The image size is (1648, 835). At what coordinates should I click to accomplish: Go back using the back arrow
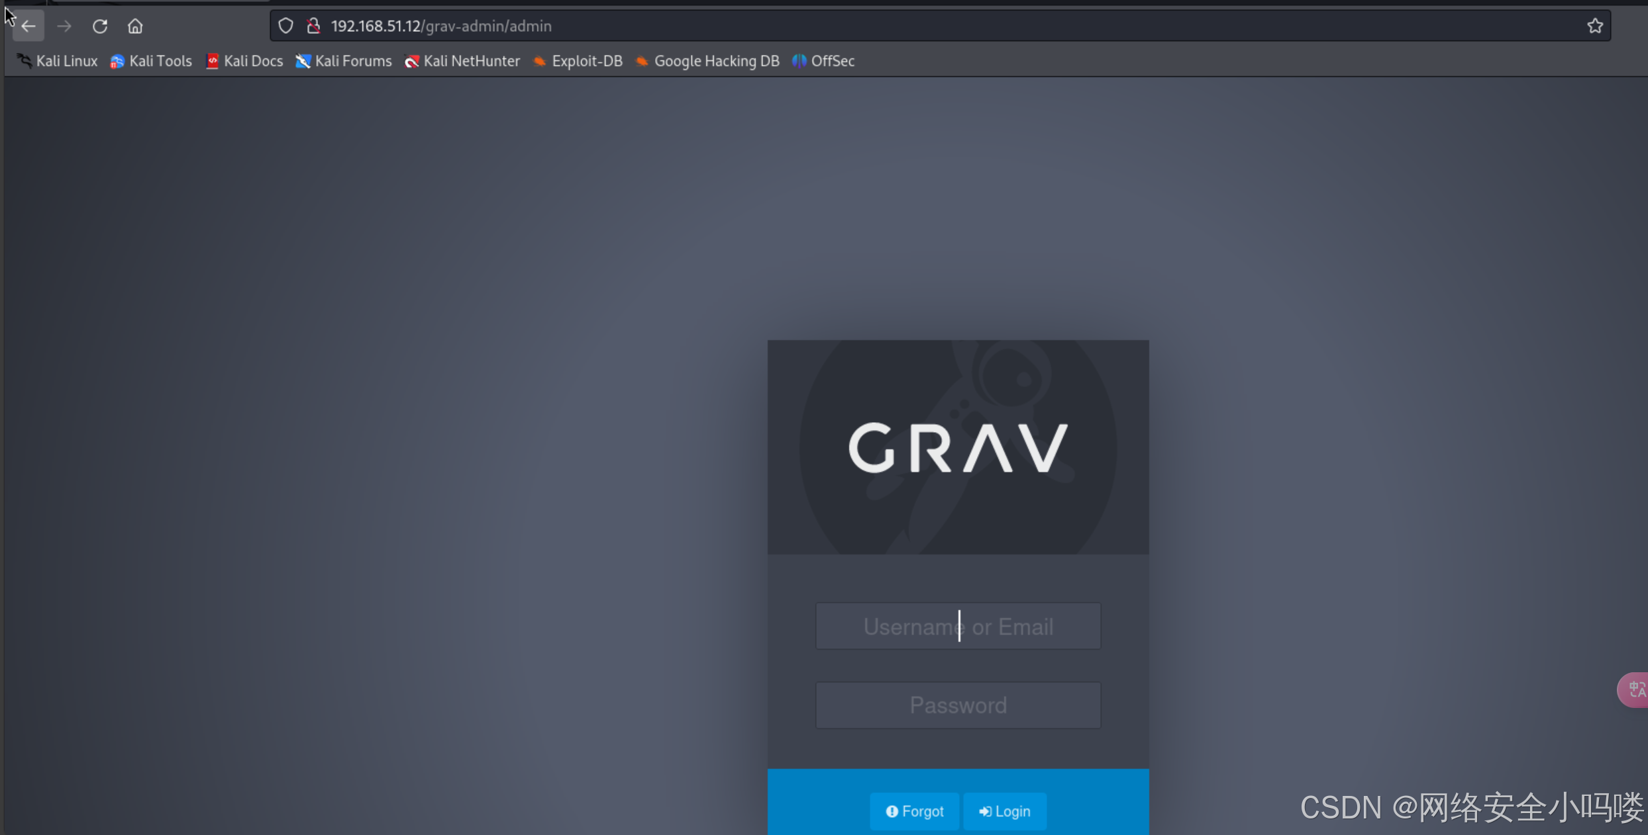coord(28,26)
